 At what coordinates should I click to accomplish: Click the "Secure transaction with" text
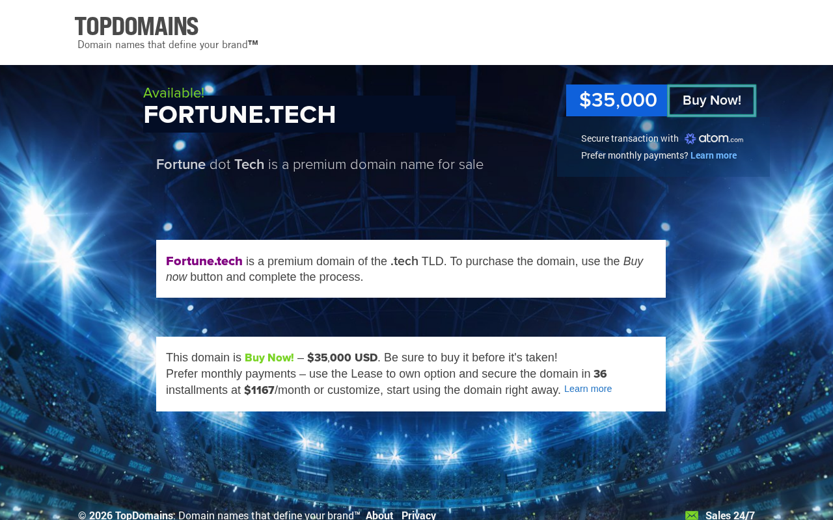629,138
